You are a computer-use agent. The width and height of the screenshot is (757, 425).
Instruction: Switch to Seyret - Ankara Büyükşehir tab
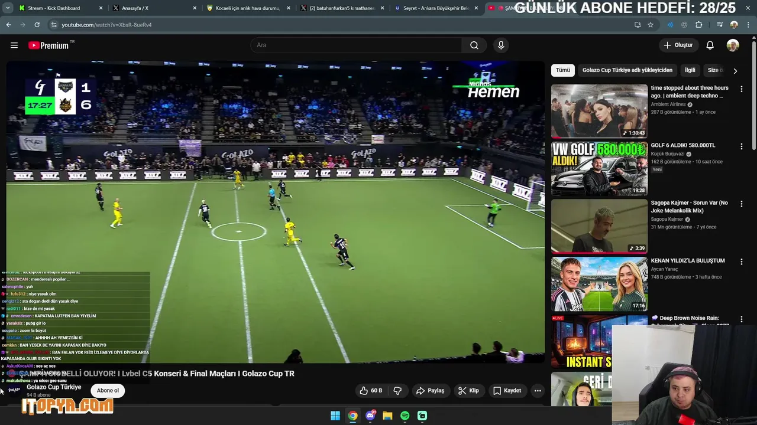(x=436, y=8)
